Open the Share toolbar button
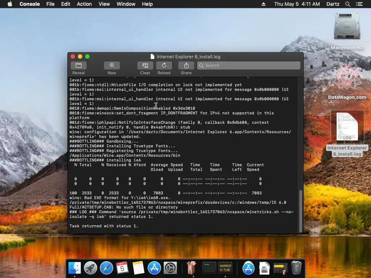The image size is (371, 278). (186, 66)
